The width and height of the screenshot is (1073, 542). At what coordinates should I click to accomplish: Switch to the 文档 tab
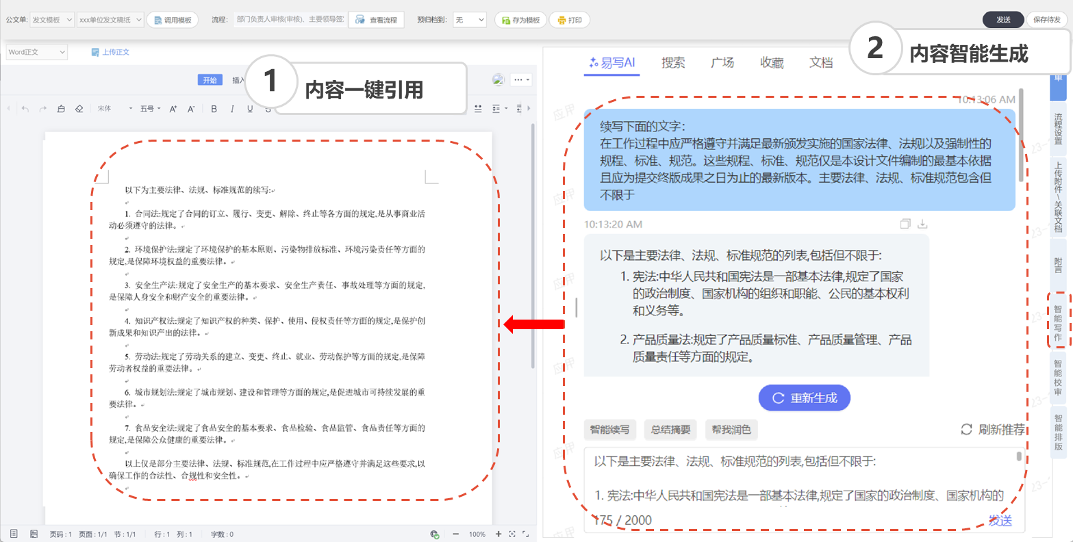click(821, 62)
